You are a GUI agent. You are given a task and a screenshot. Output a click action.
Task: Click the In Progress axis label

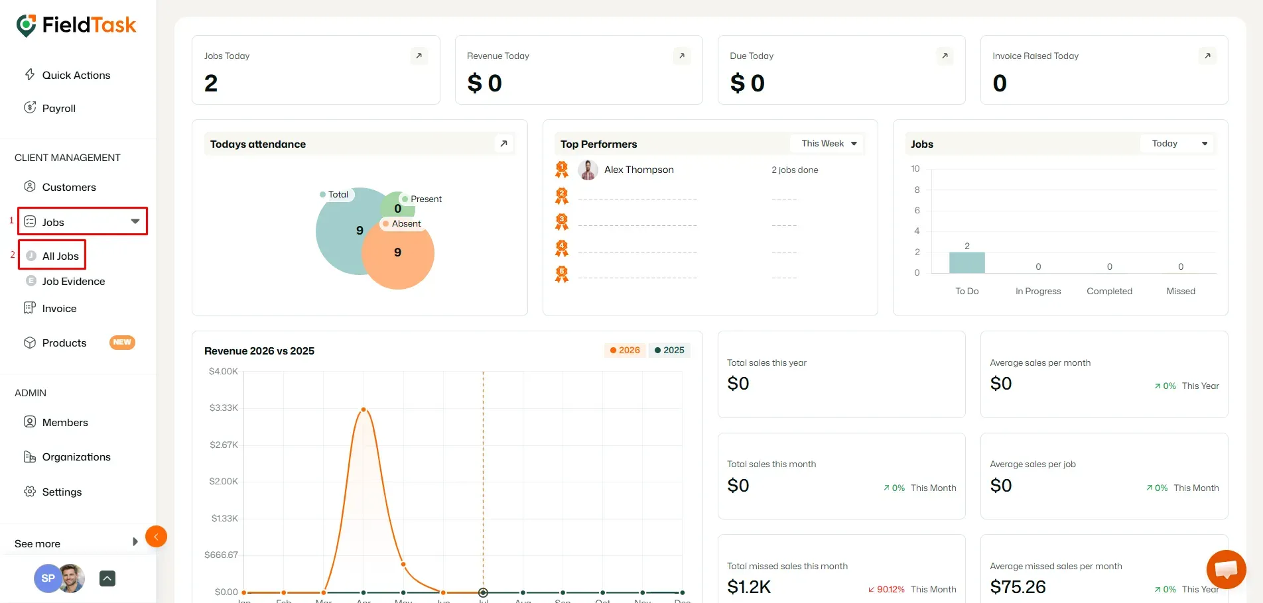tap(1038, 291)
